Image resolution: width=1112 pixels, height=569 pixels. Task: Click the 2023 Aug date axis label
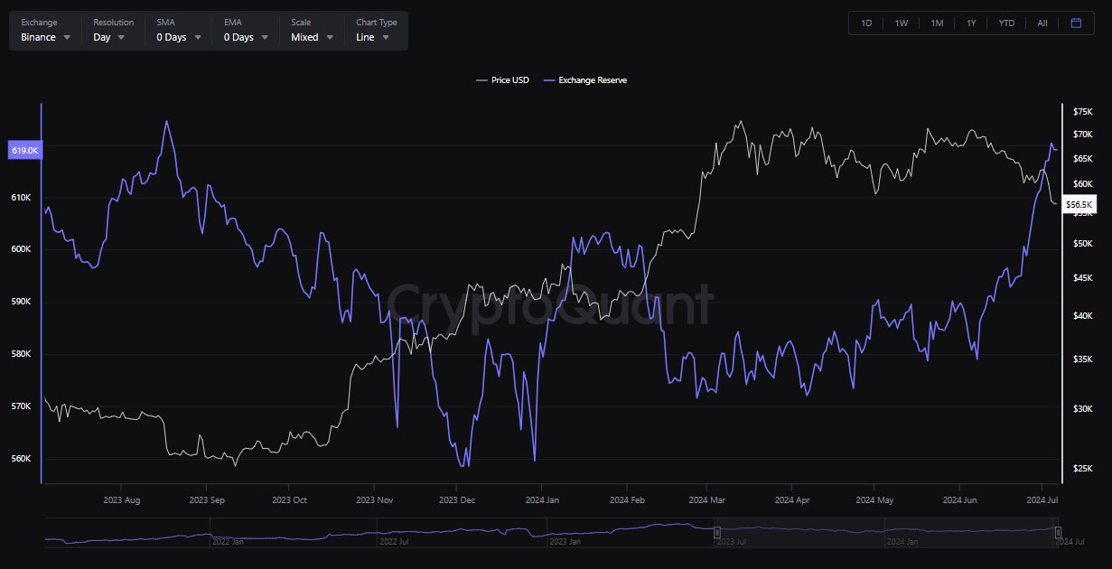tap(122, 499)
